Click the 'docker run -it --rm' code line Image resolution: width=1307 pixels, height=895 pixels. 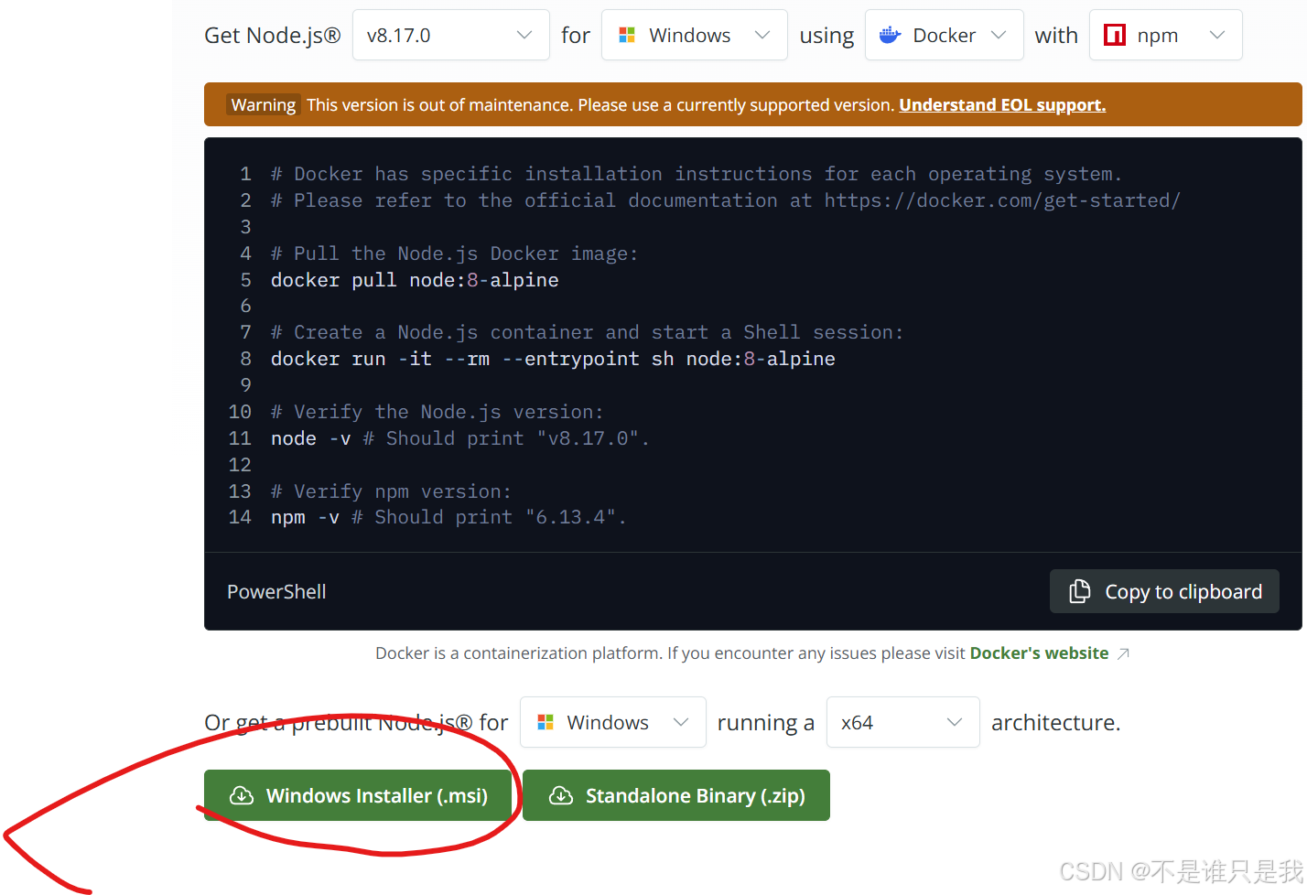coord(553,359)
